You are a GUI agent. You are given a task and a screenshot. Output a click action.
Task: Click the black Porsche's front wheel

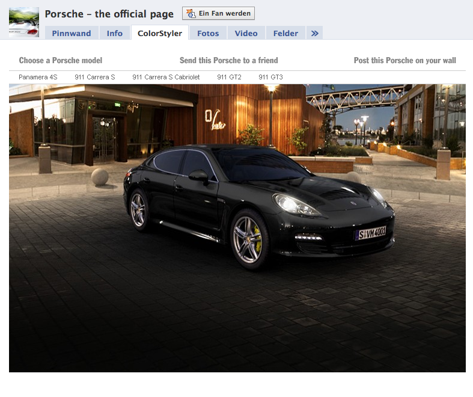pyautogui.click(x=249, y=238)
